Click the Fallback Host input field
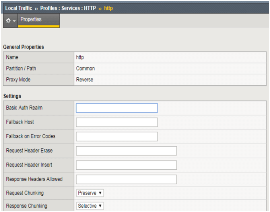270x212 pixels. click(x=117, y=122)
